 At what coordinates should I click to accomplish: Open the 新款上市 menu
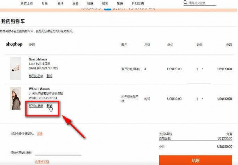coord(27,3)
